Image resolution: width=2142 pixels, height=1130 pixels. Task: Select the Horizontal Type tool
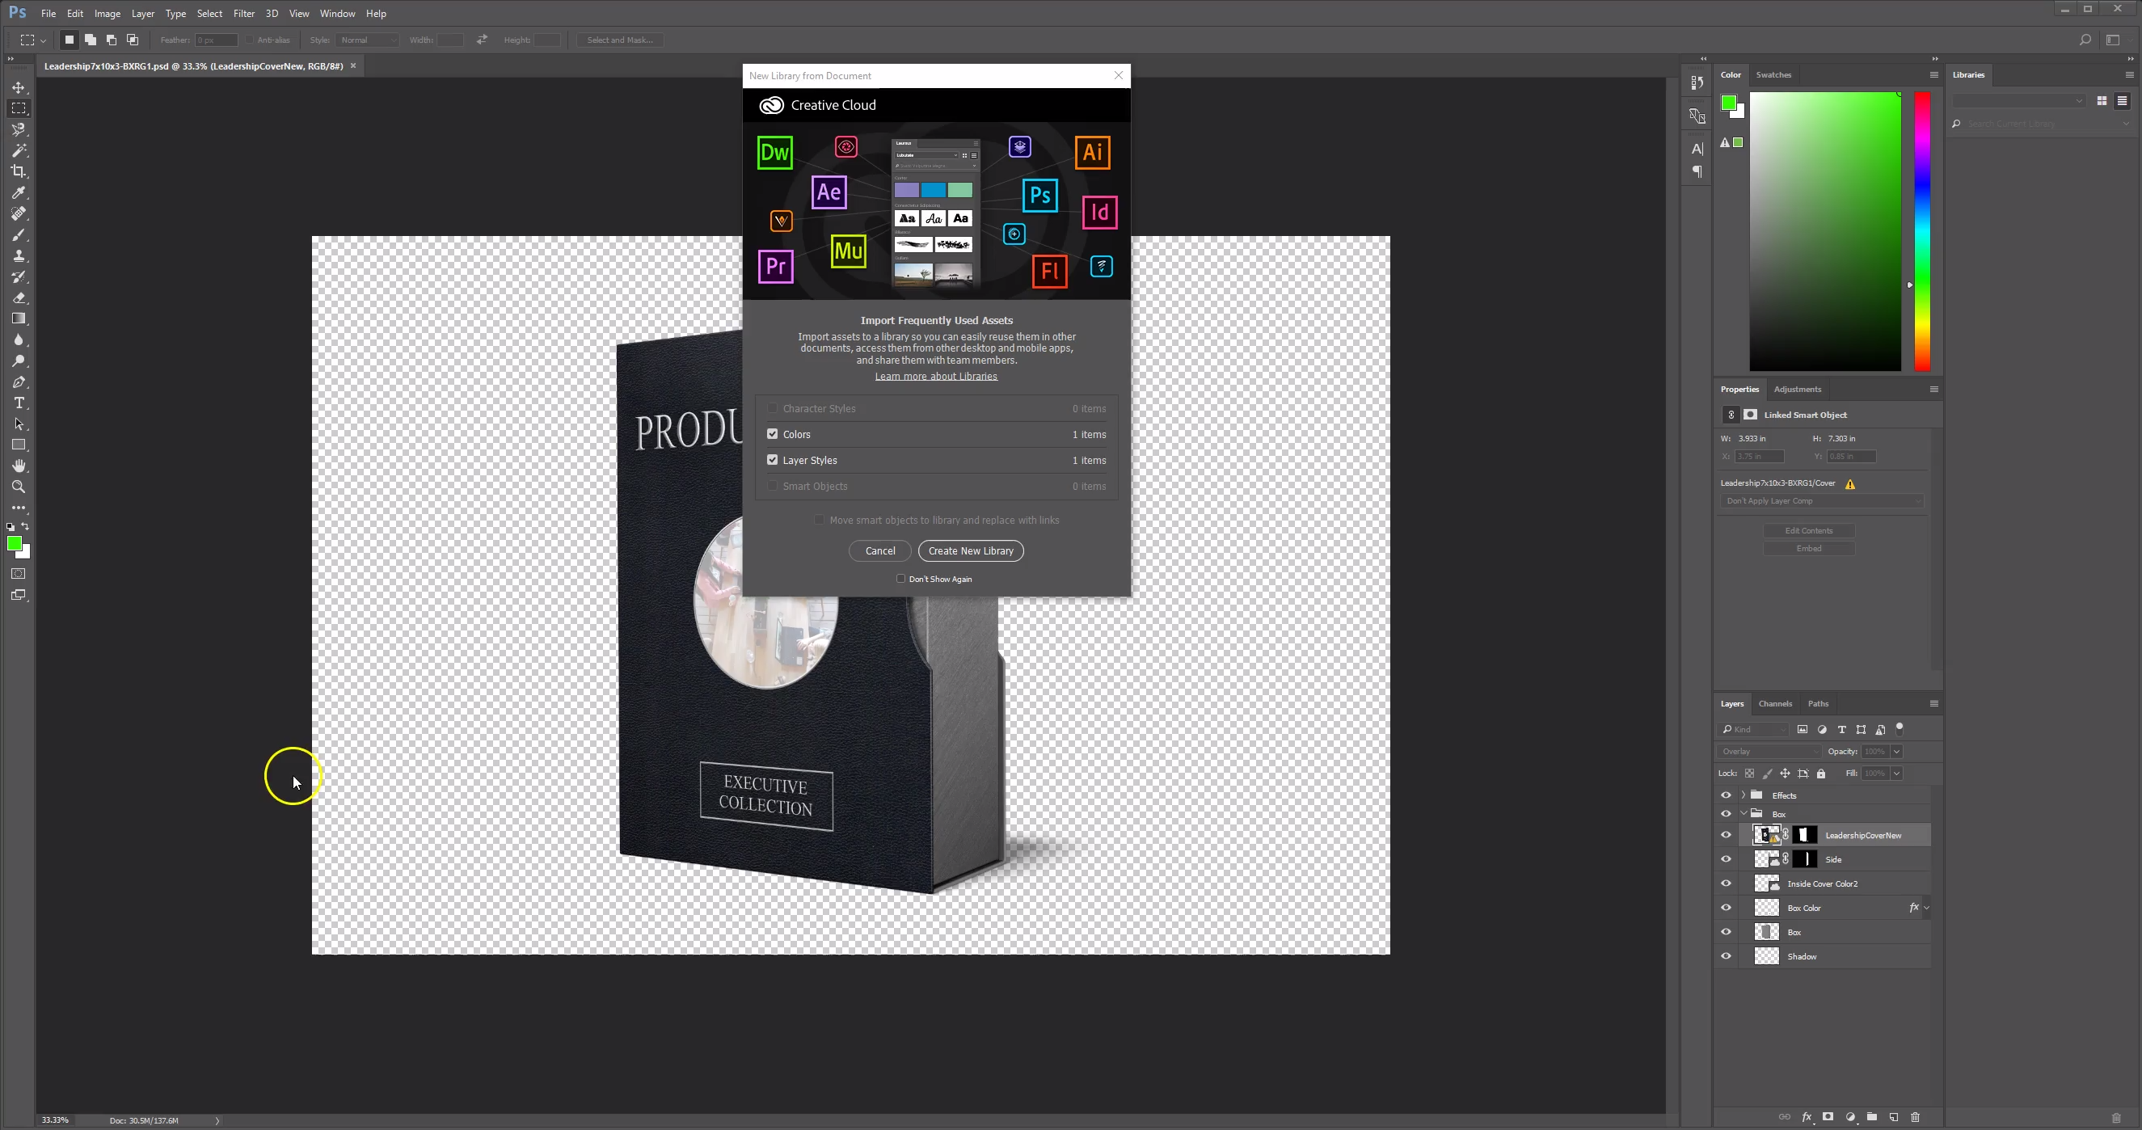coord(19,403)
